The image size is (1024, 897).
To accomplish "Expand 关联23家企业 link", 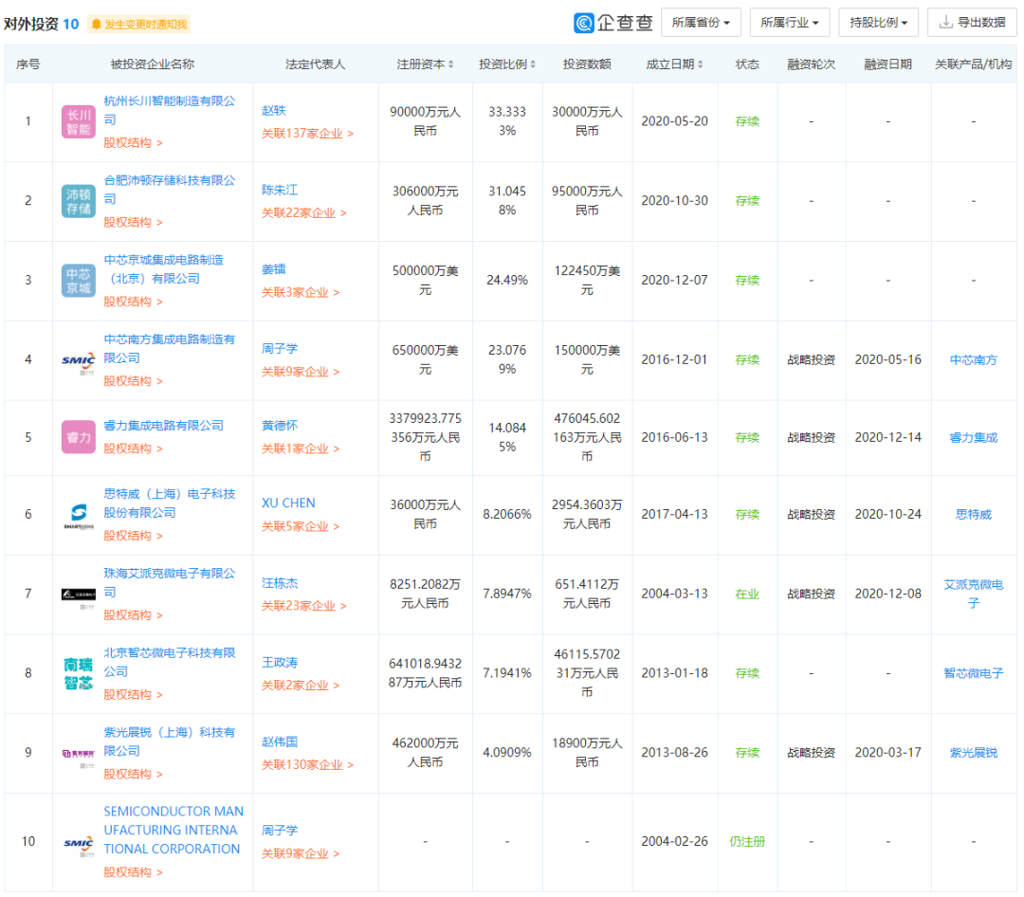I will 303,606.
